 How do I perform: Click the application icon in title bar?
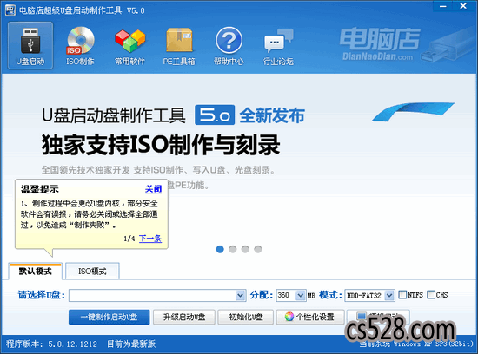point(10,10)
